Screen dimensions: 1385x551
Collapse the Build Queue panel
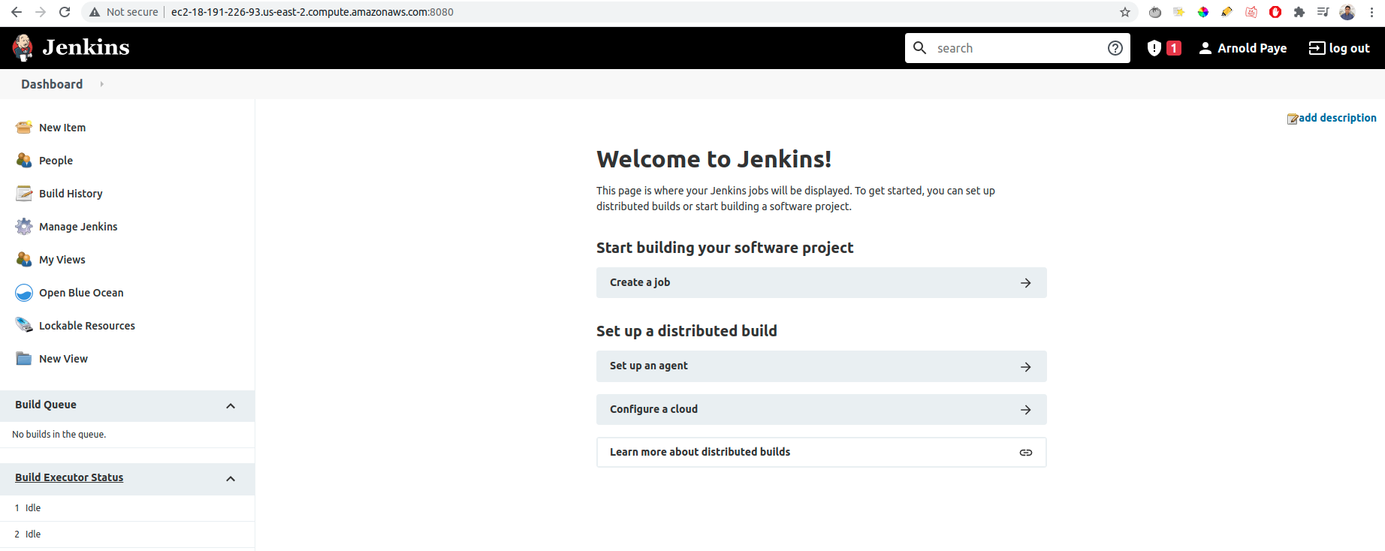tap(231, 406)
